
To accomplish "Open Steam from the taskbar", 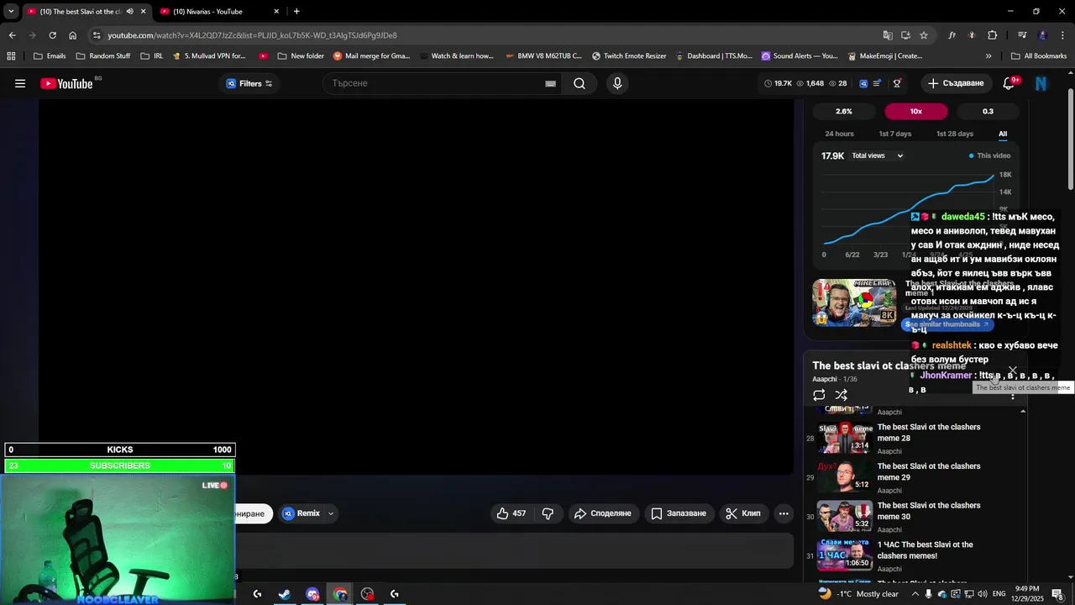I will pos(285,594).
